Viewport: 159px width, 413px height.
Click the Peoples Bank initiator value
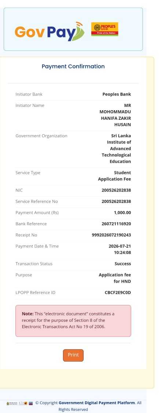[117, 94]
